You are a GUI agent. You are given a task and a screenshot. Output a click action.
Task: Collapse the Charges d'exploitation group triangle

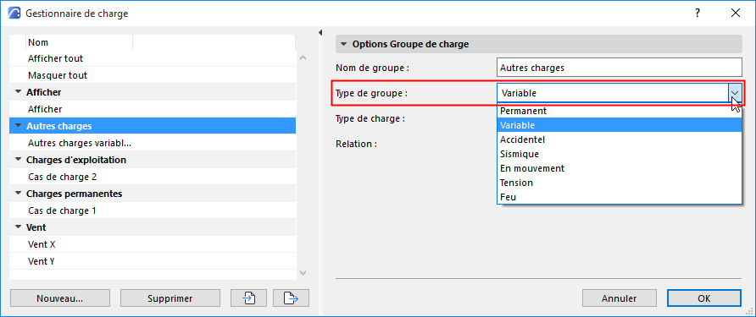[x=19, y=159]
